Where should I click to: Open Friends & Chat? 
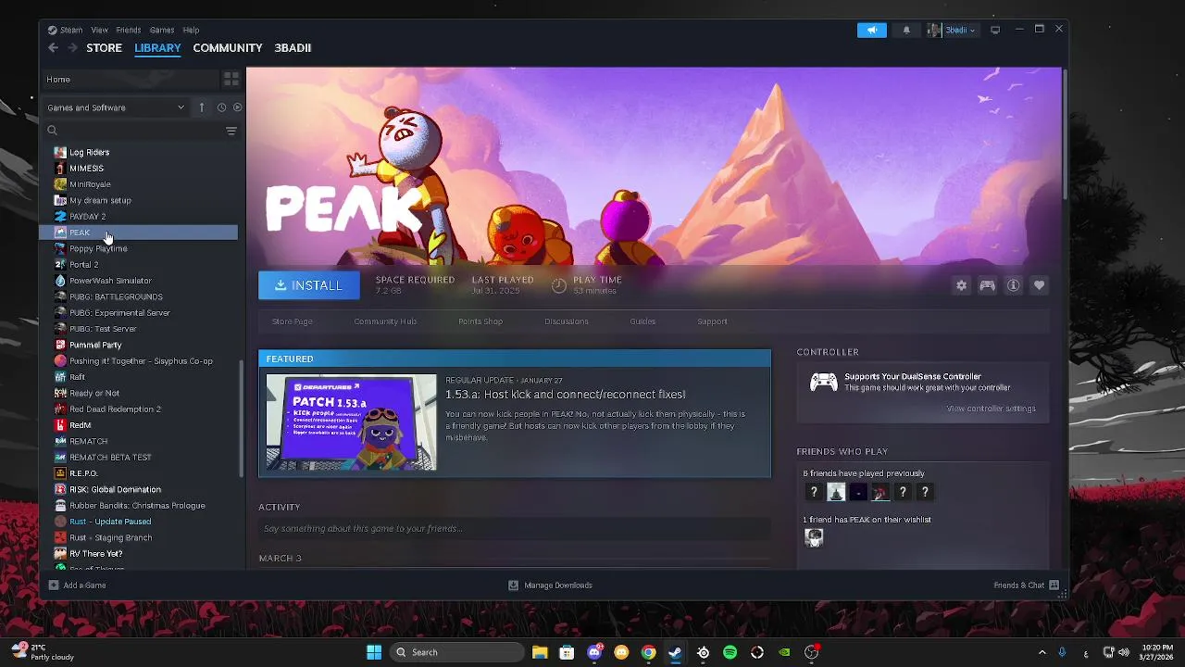click(x=1018, y=585)
